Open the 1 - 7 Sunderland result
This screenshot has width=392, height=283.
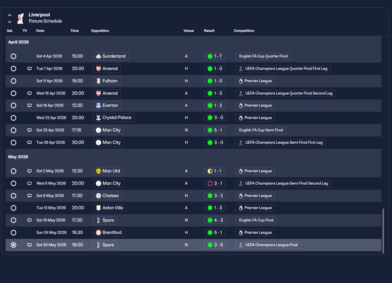pyautogui.click(x=215, y=56)
